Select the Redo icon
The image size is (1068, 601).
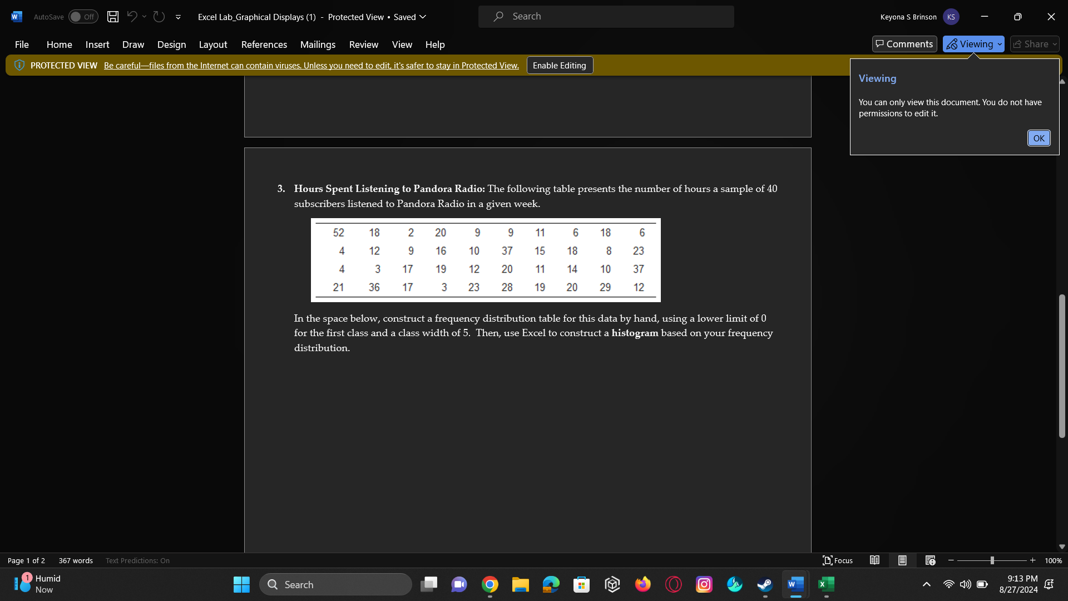(159, 17)
